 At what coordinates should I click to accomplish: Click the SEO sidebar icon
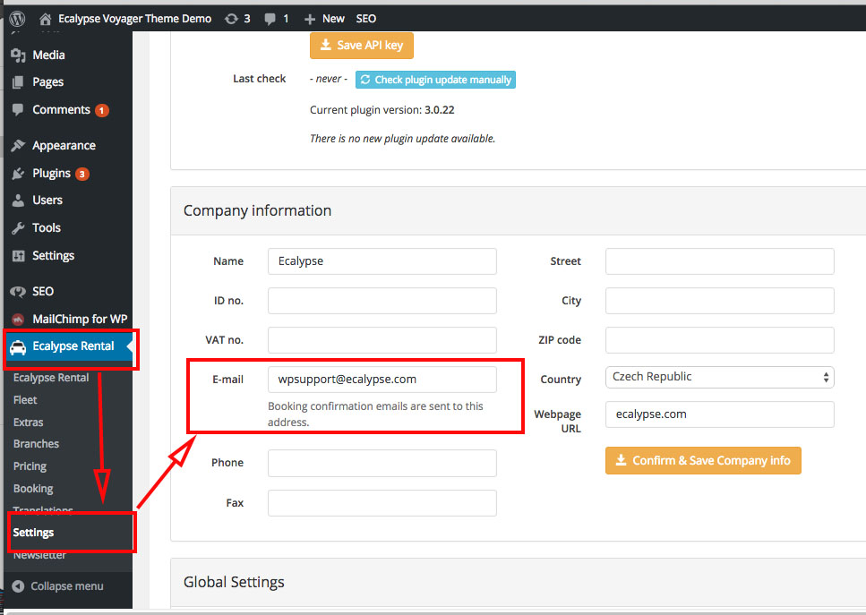pos(18,292)
